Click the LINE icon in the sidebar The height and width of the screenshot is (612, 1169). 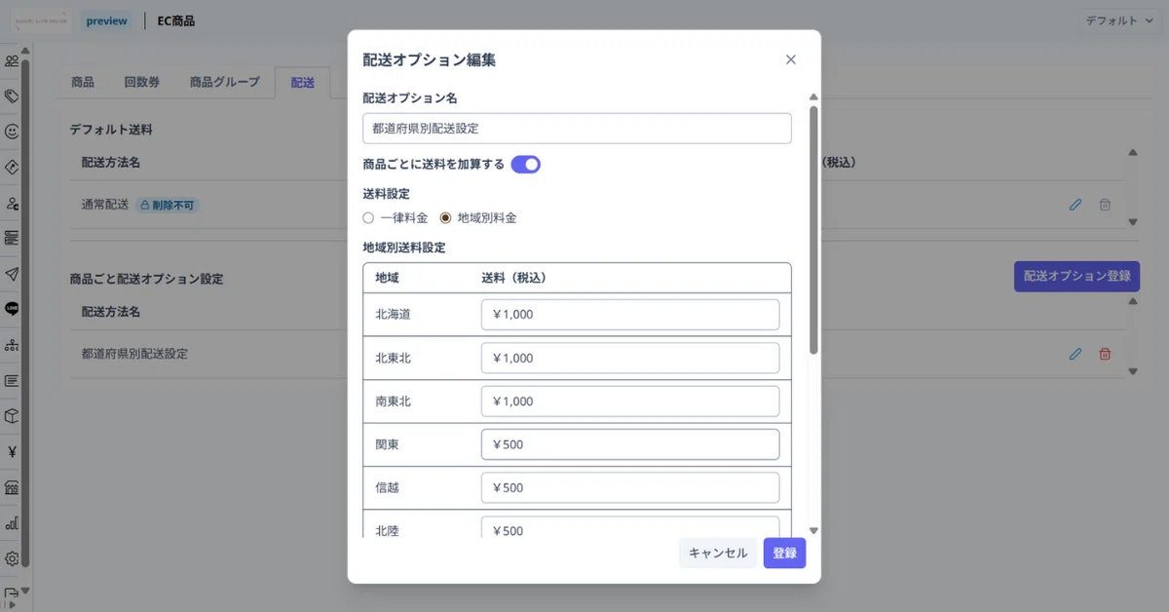(12, 309)
